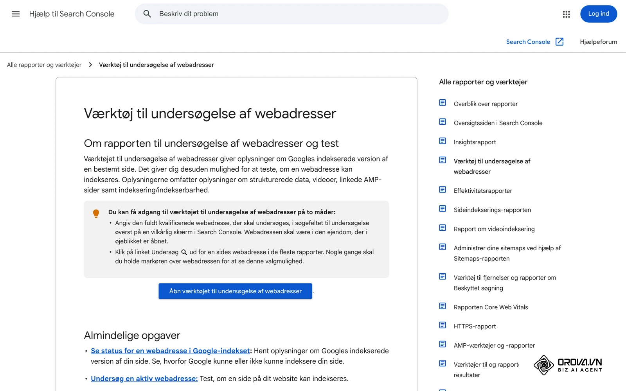Click the breadcrumb chevron arrow
Image resolution: width=626 pixels, height=391 pixels.
(x=90, y=65)
